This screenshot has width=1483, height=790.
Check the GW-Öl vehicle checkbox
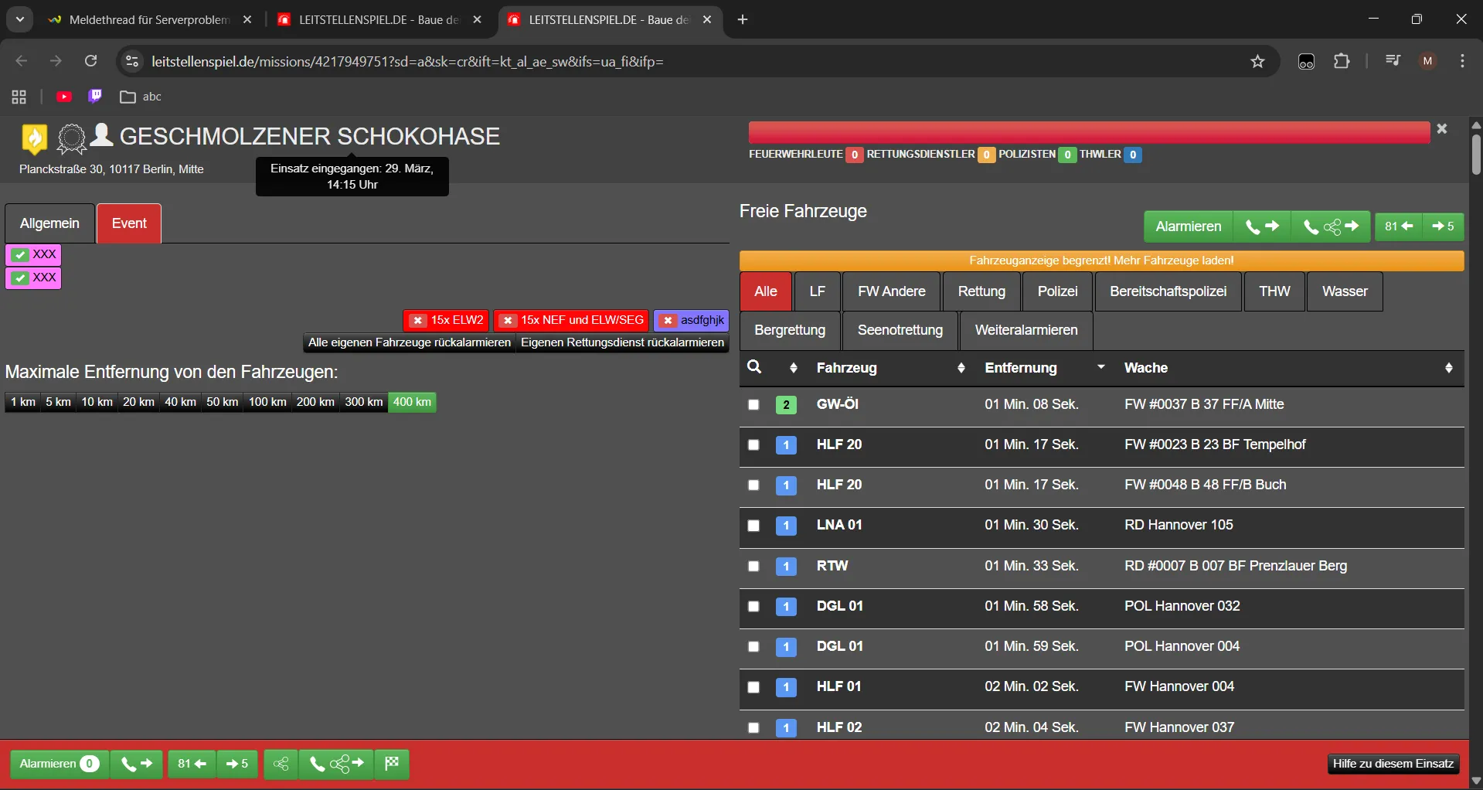click(753, 404)
